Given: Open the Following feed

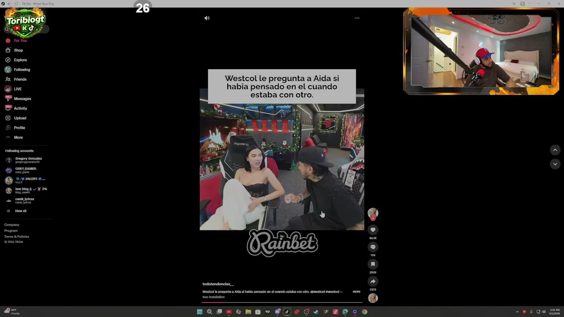Looking at the screenshot, I should click(x=18, y=70).
